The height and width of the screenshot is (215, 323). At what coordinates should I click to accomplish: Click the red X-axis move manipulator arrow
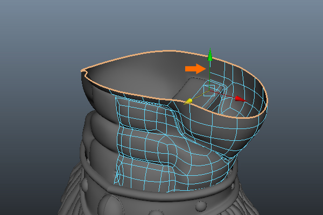coord(241,99)
